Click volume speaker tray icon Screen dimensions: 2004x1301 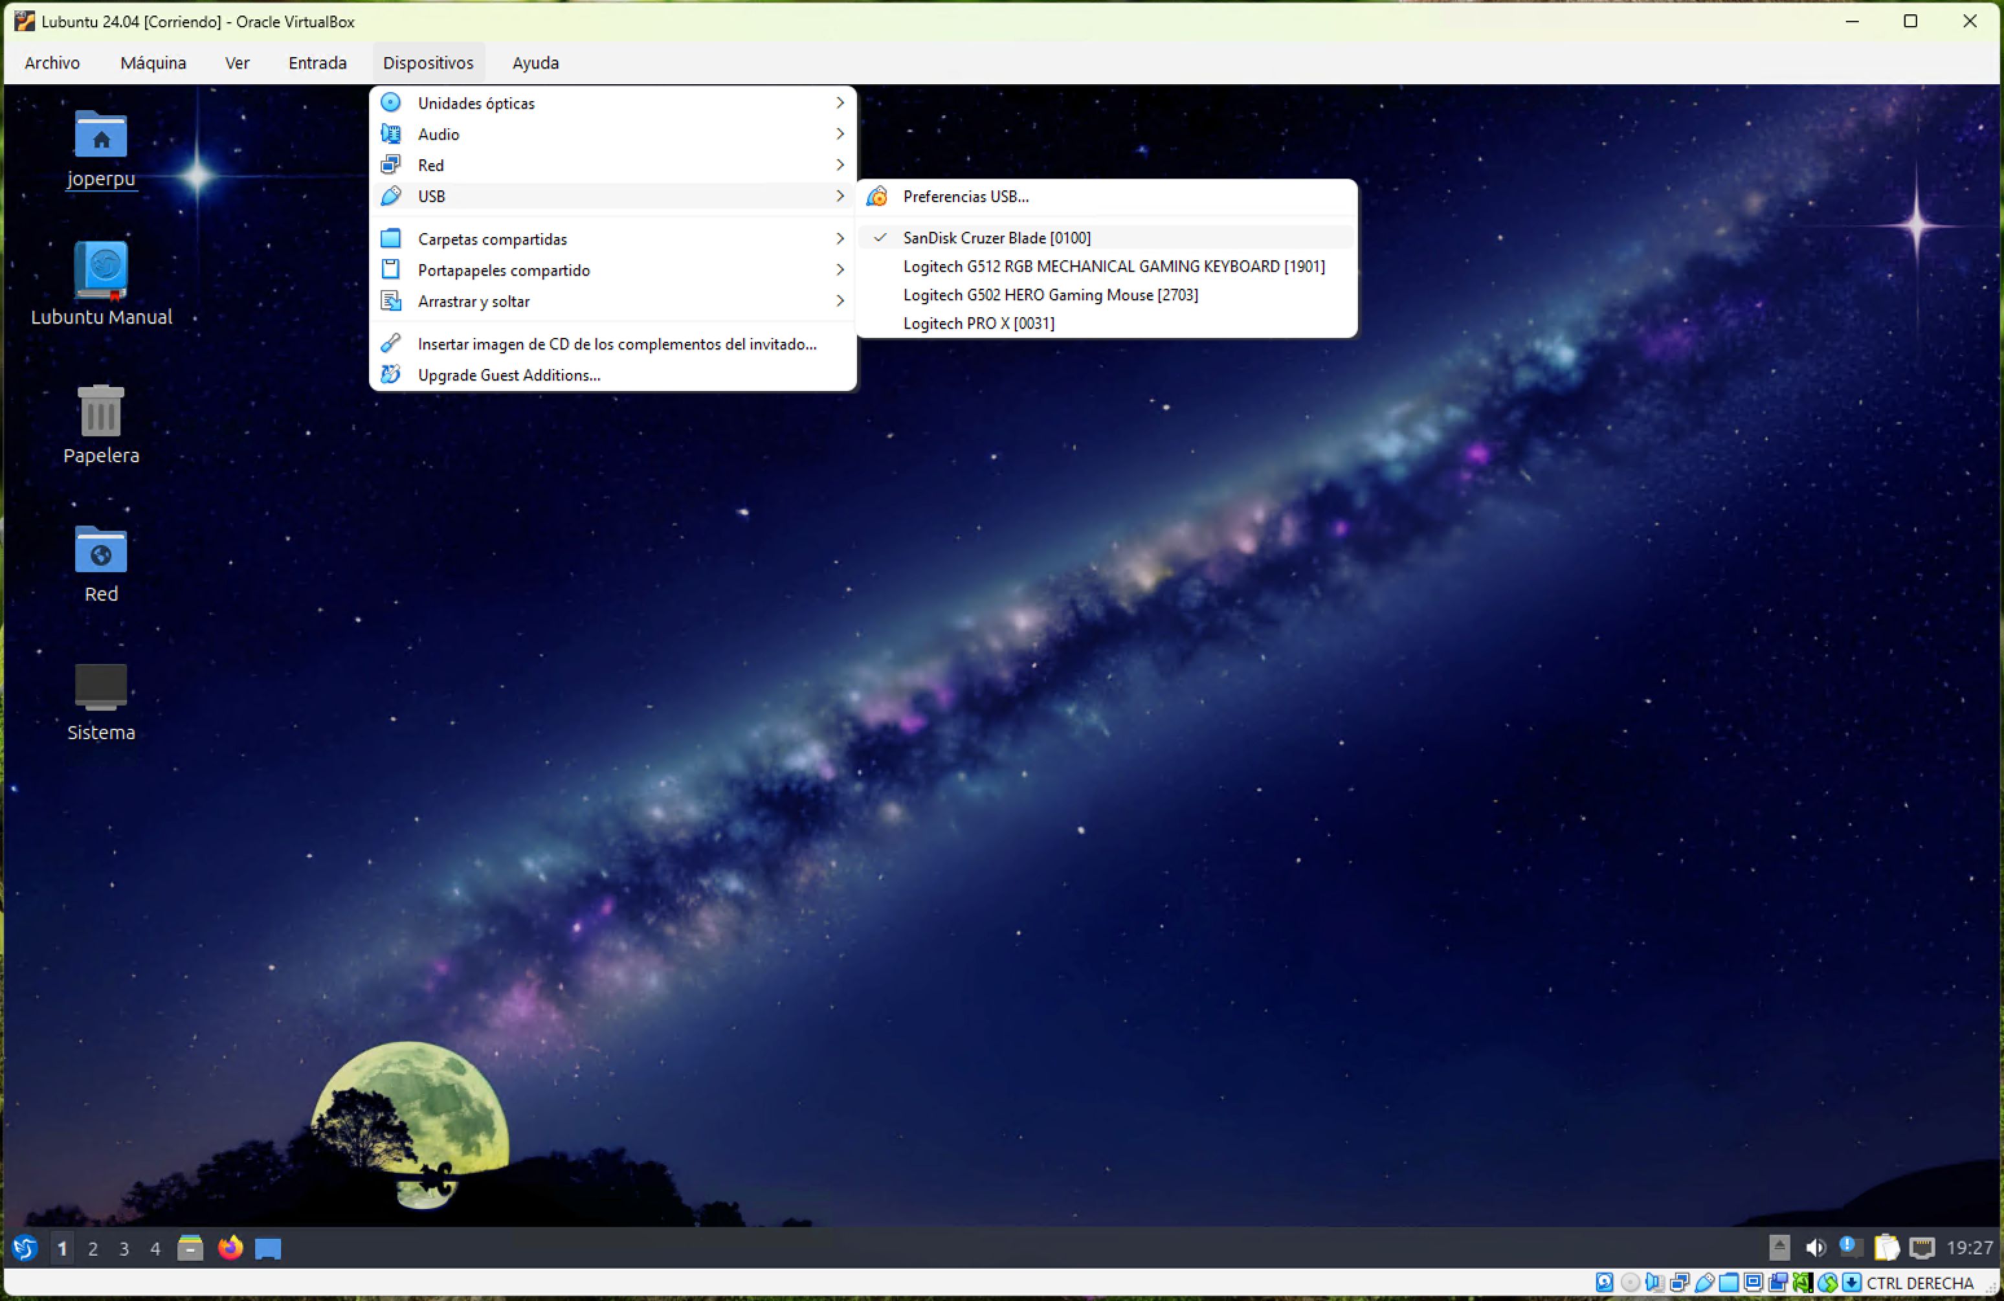[x=1816, y=1248]
